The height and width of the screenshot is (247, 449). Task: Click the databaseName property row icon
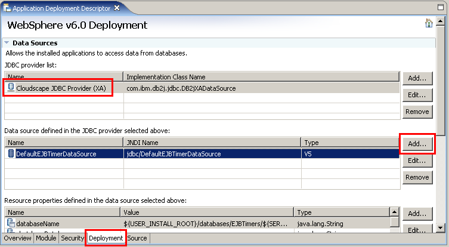tap(11, 223)
